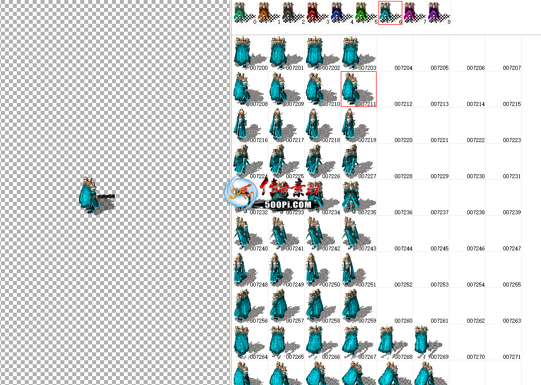541x385 pixels.
Task: Choose sprite frame 007225
Action: tap(286, 162)
